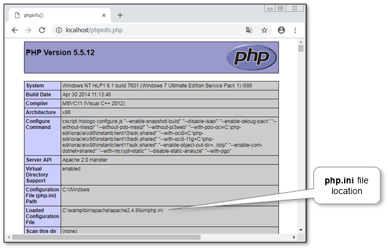This screenshot has height=250, width=388.
Task: Click the cscript configure command text
Action: point(170,136)
